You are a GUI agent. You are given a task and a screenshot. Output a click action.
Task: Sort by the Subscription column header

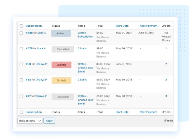point(33,26)
